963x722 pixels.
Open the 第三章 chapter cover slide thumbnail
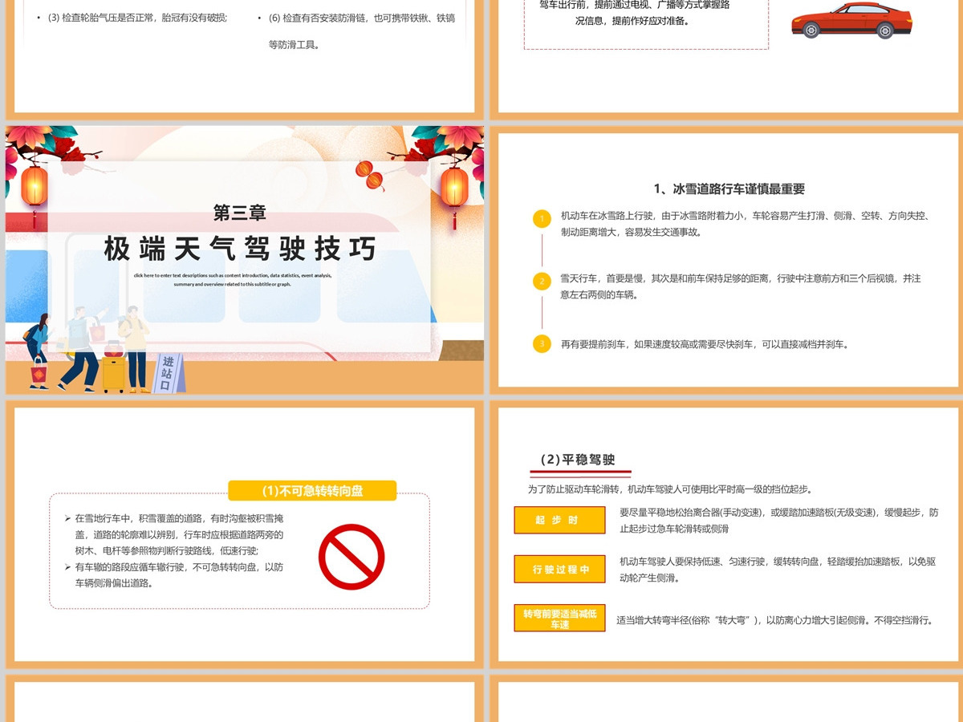pos(245,260)
